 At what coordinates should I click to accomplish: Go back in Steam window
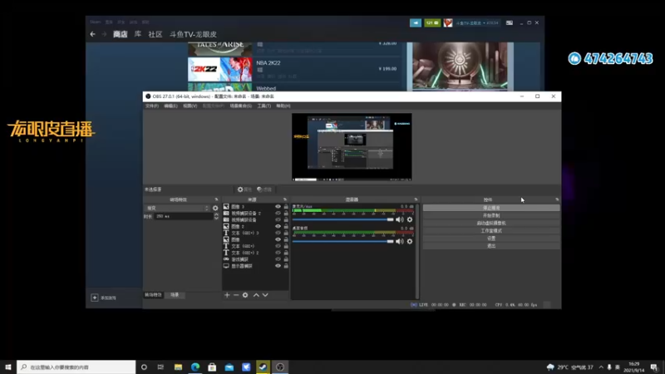(x=92, y=34)
